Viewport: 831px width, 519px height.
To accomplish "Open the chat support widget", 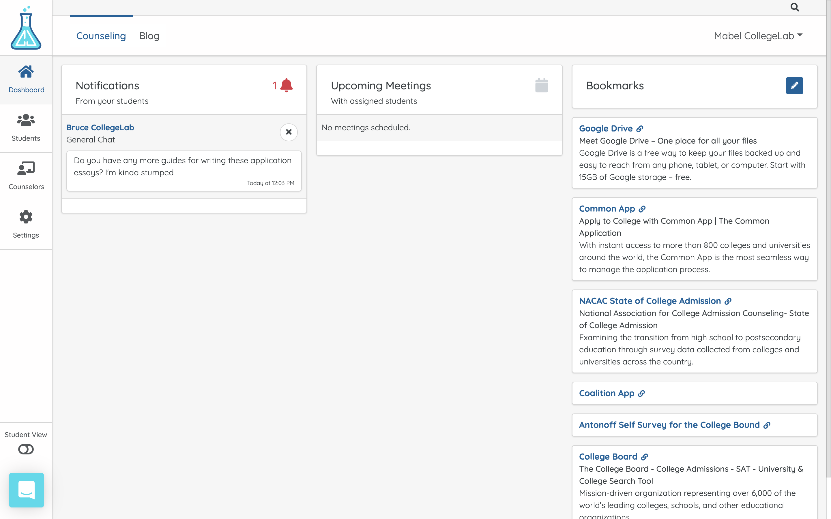I will pyautogui.click(x=27, y=490).
